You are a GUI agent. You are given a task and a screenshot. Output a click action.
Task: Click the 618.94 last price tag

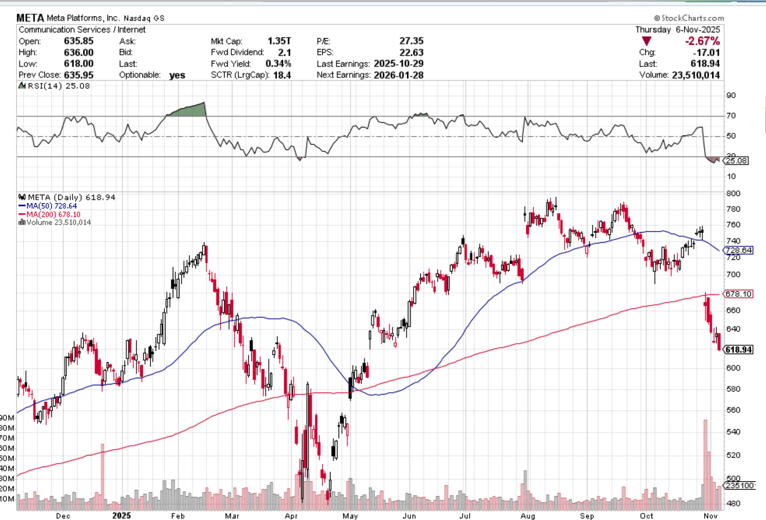pos(738,350)
